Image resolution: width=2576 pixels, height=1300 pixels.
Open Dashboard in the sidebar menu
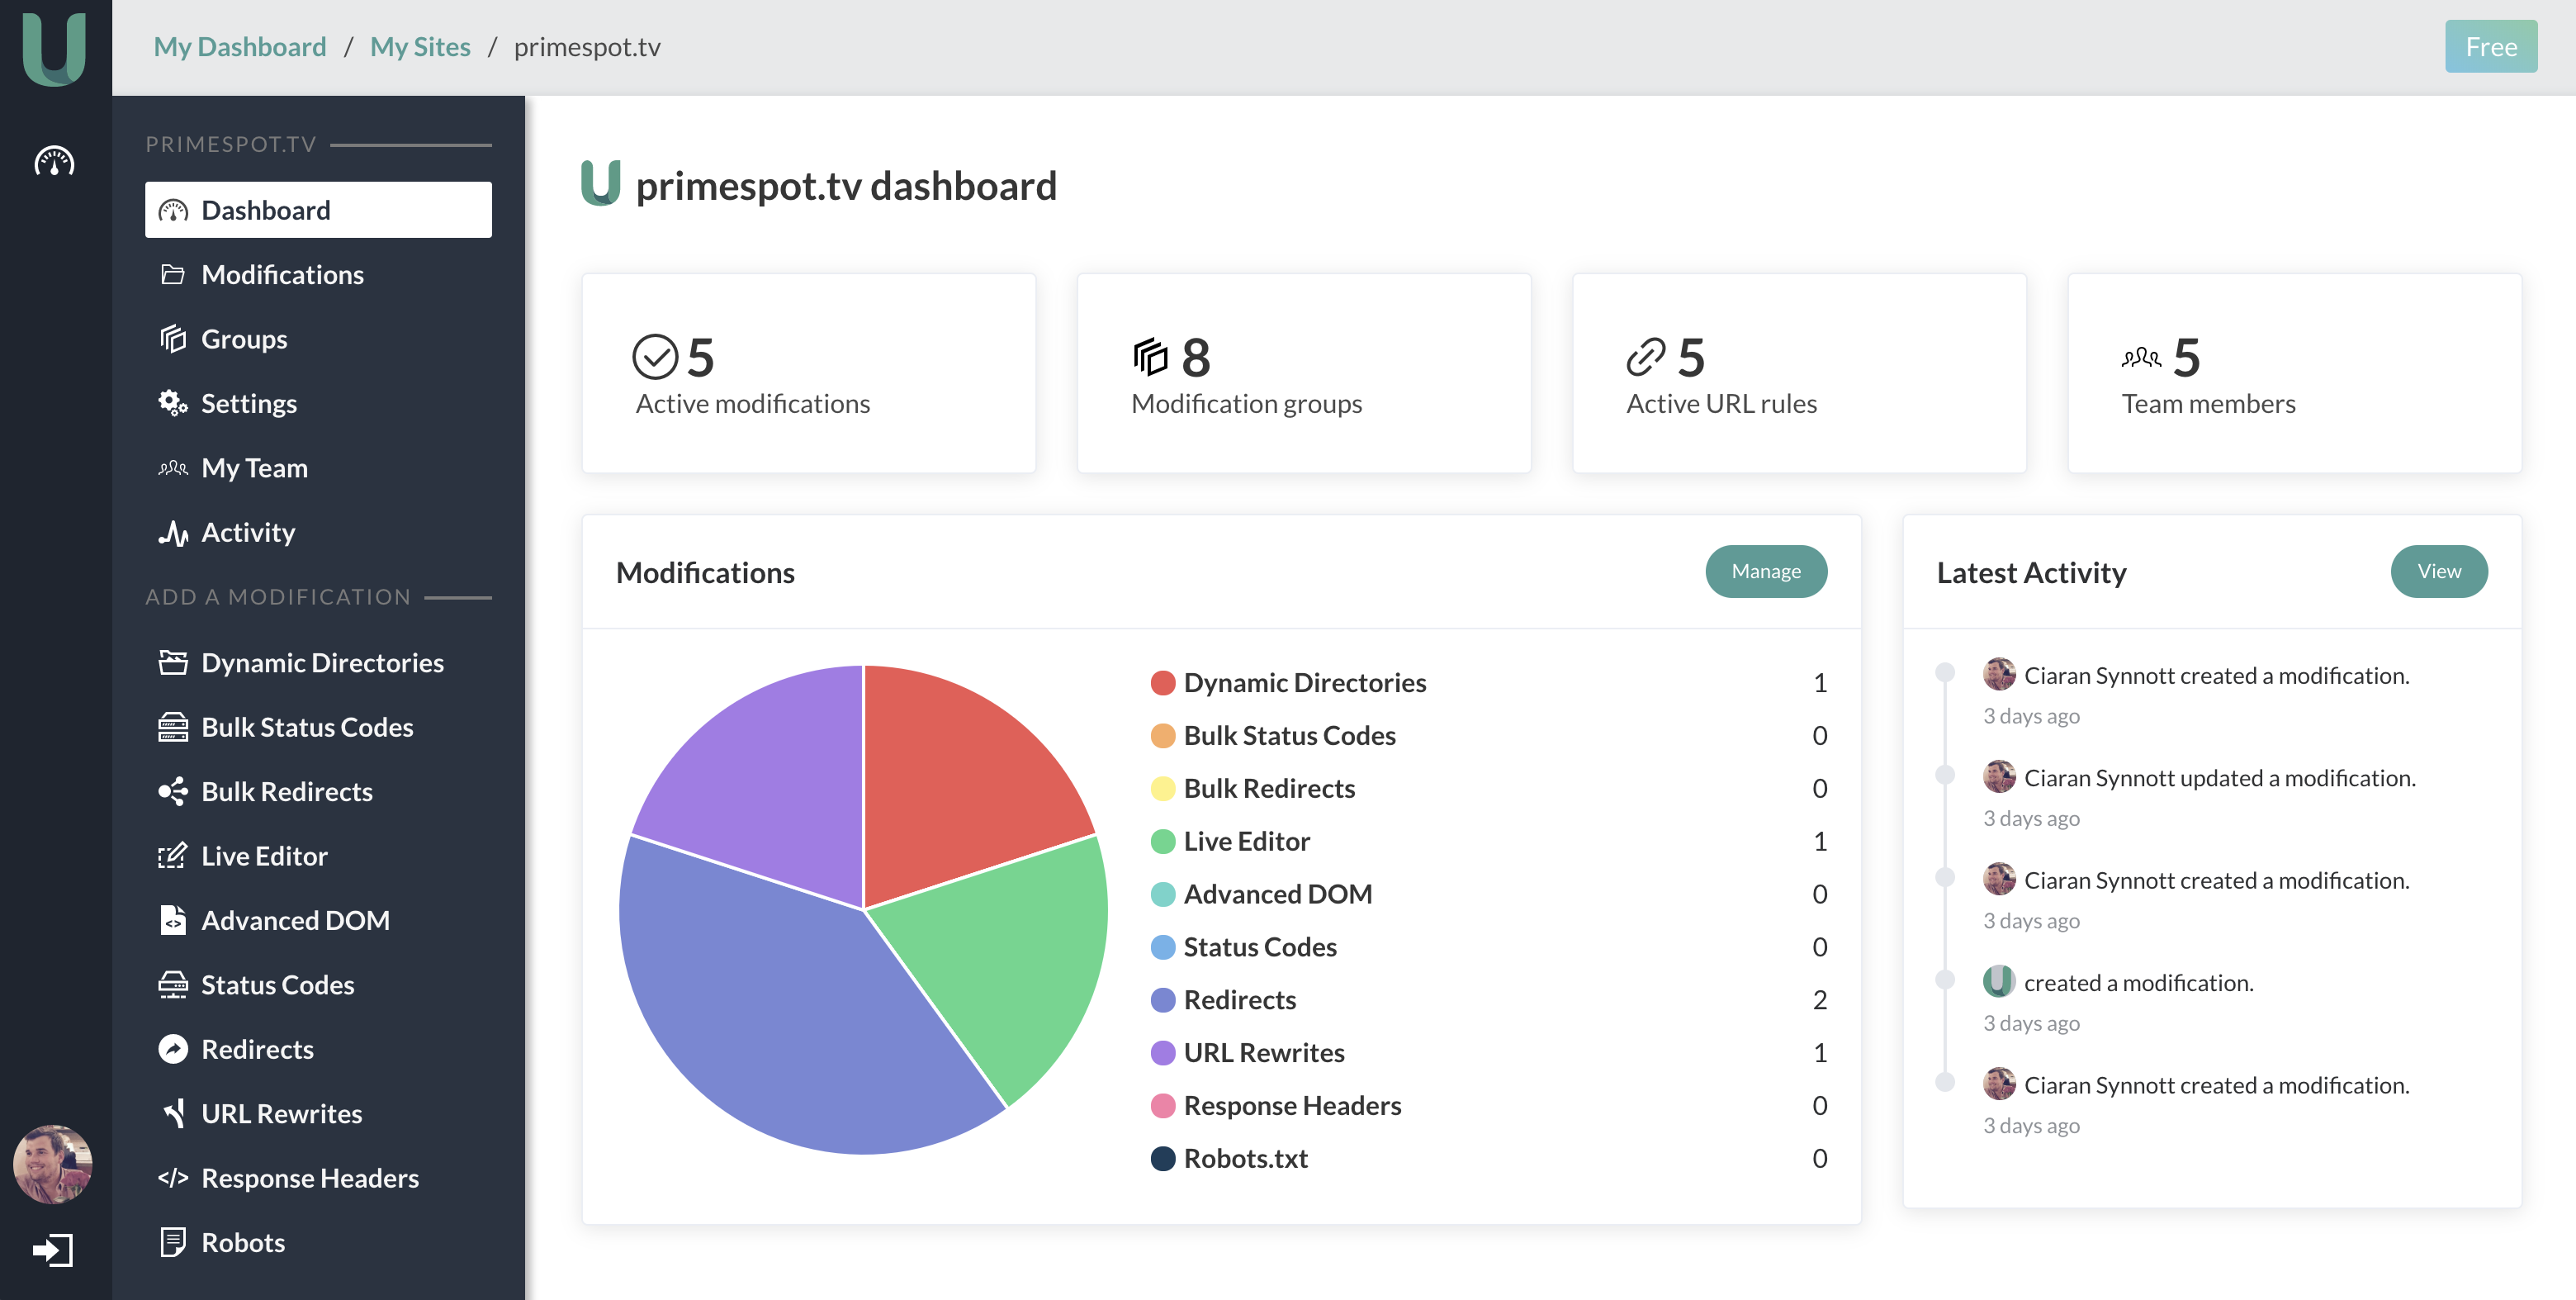(x=318, y=210)
